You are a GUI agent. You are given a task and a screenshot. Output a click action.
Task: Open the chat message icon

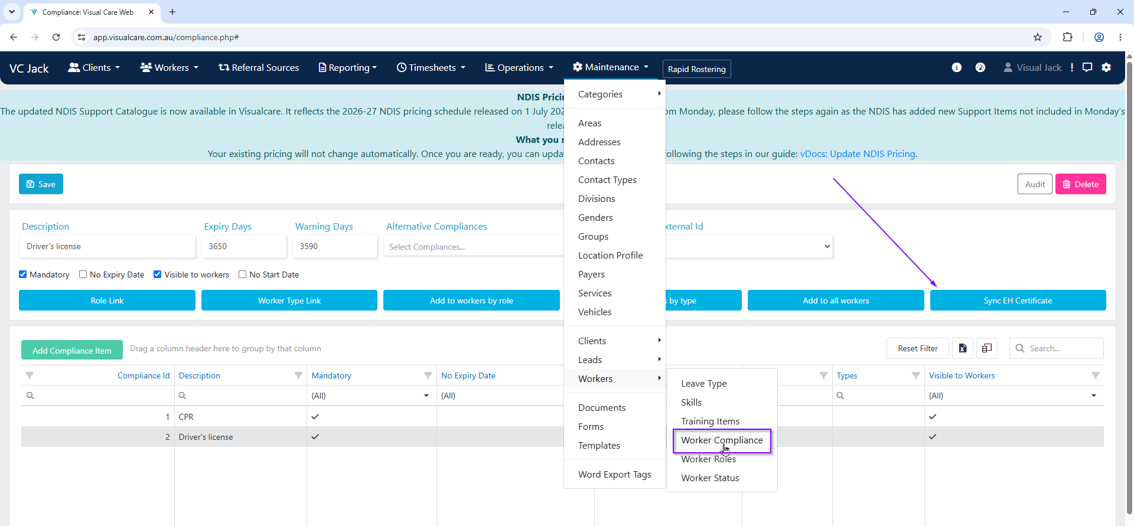tap(1087, 67)
